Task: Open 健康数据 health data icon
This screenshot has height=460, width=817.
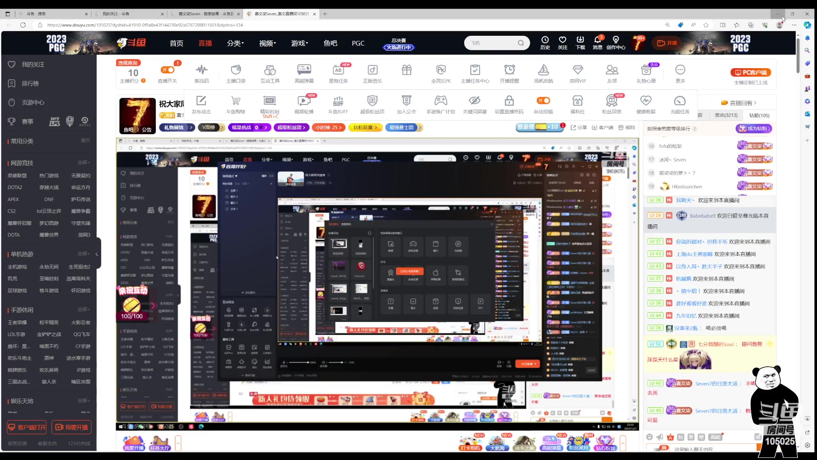Action: click(646, 104)
